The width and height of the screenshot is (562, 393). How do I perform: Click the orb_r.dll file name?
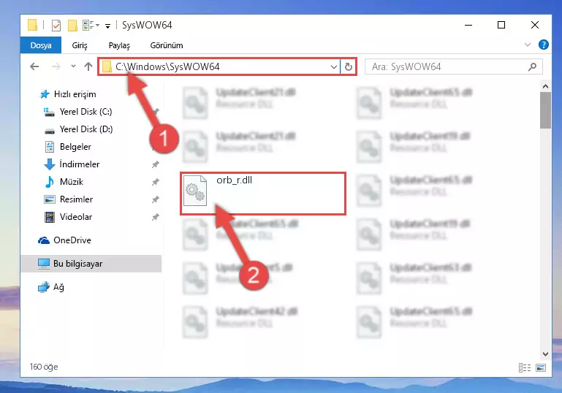234,180
